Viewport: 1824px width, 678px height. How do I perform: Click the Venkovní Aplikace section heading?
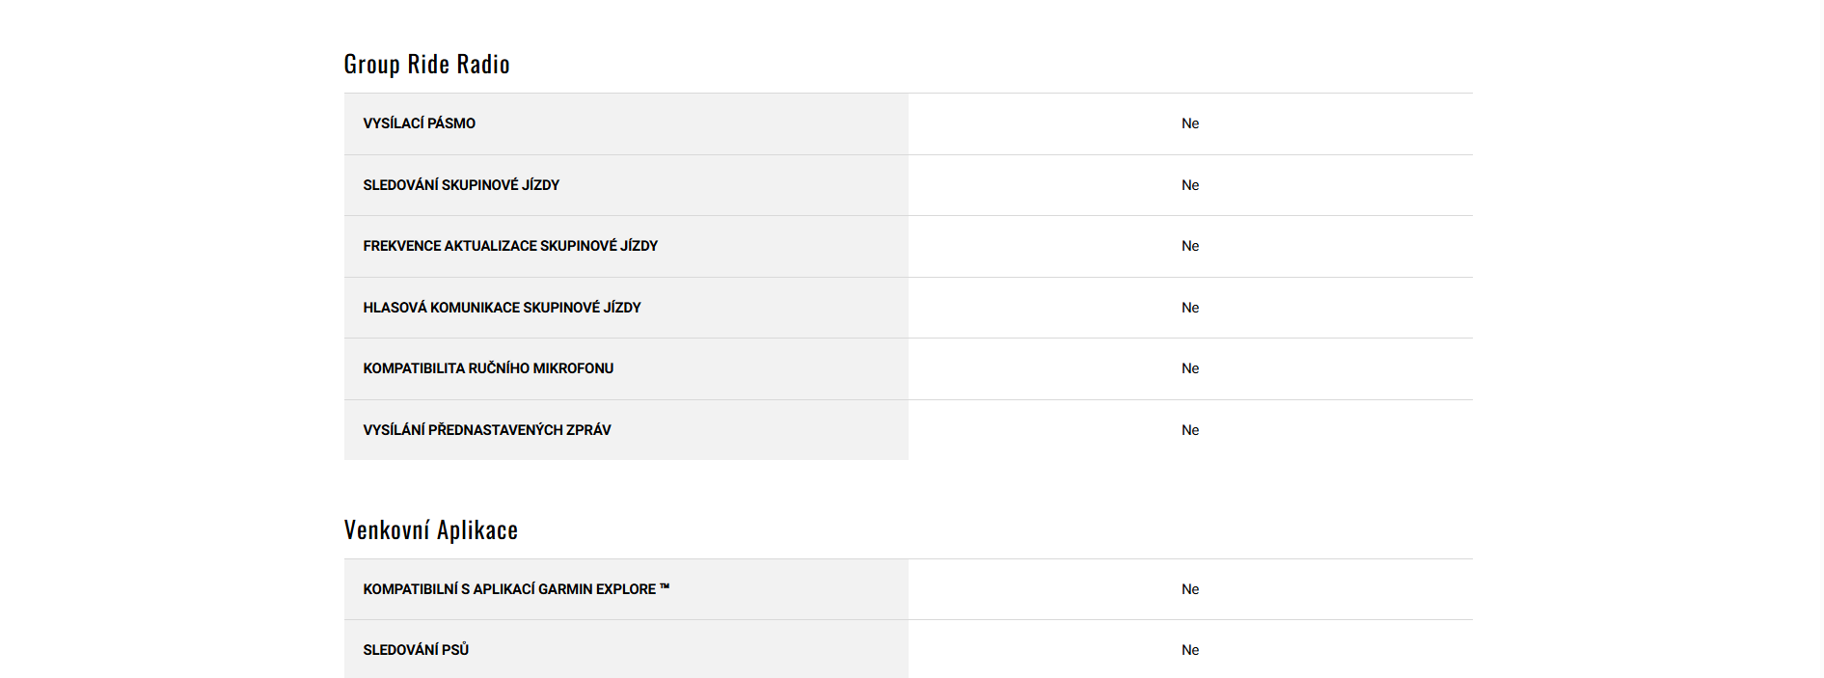pyautogui.click(x=430, y=530)
